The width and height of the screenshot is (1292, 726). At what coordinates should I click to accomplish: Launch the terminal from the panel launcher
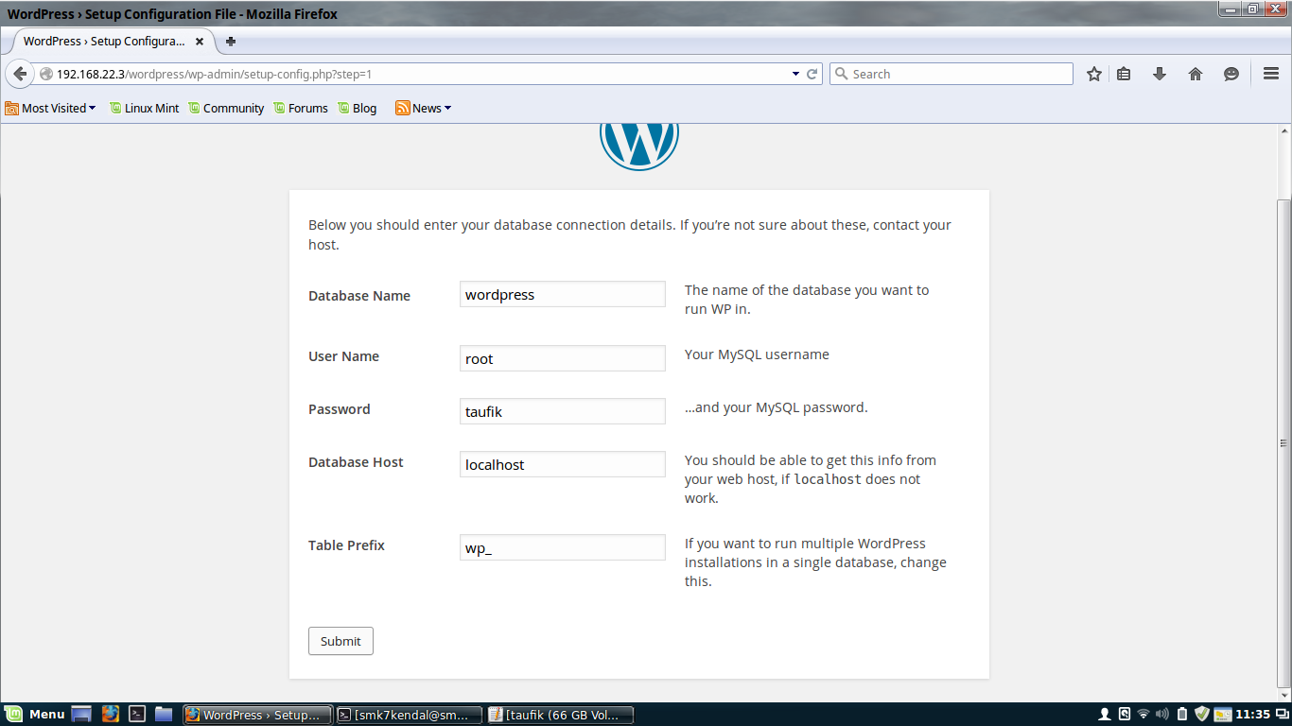coord(137,714)
